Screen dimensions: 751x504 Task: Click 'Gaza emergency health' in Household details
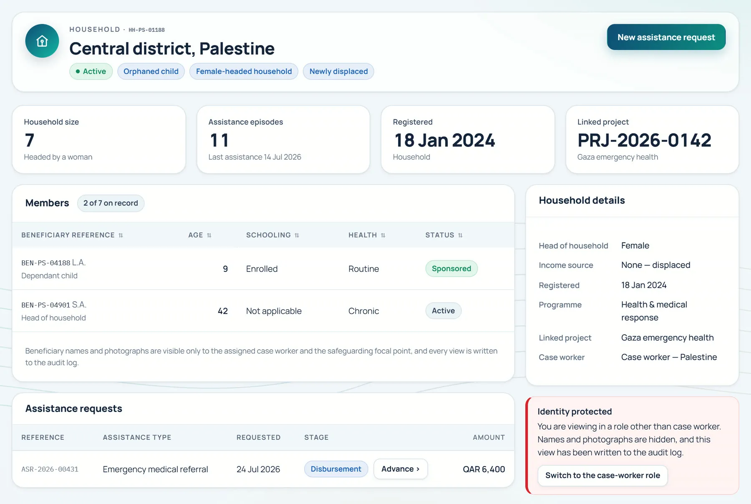667,338
